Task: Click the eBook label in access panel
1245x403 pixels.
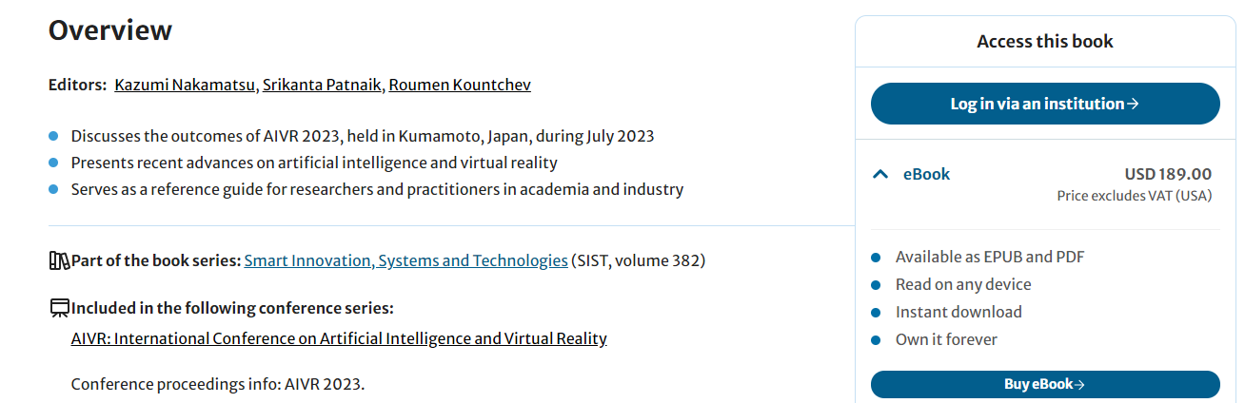Action: (x=926, y=174)
